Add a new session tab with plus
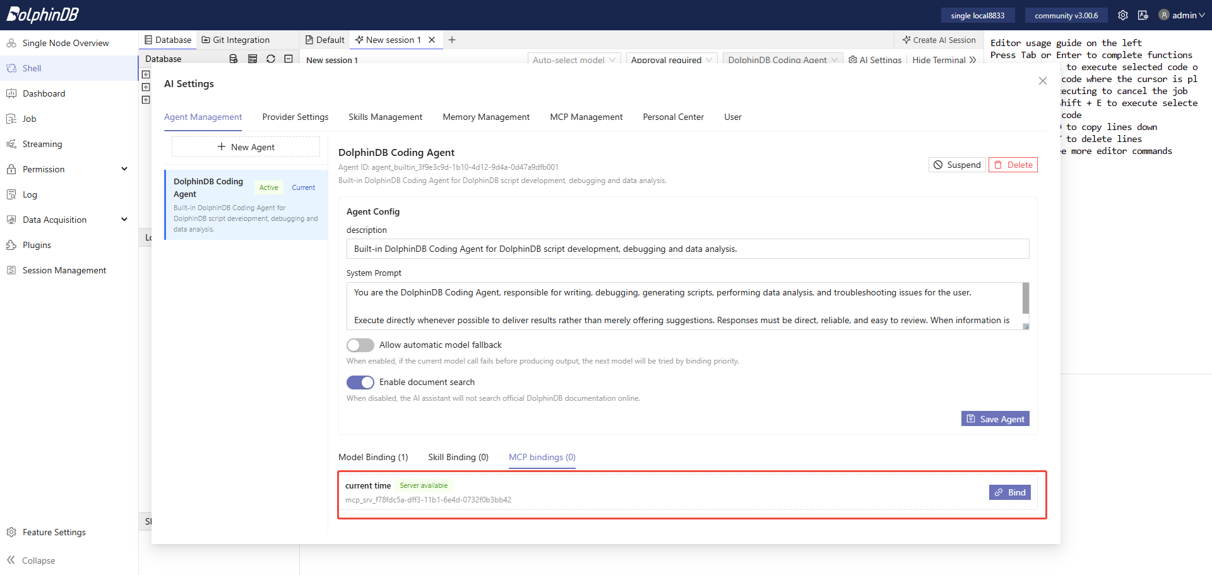This screenshot has width=1212, height=575. click(452, 40)
